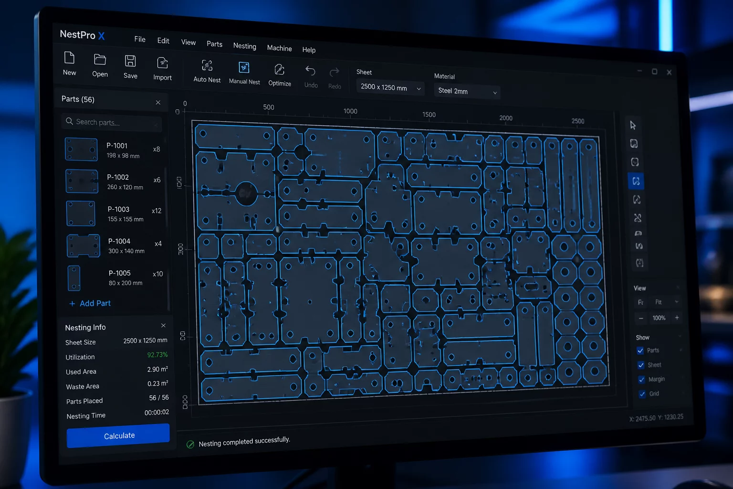Open the File menu
The width and height of the screenshot is (733, 489).
140,39
